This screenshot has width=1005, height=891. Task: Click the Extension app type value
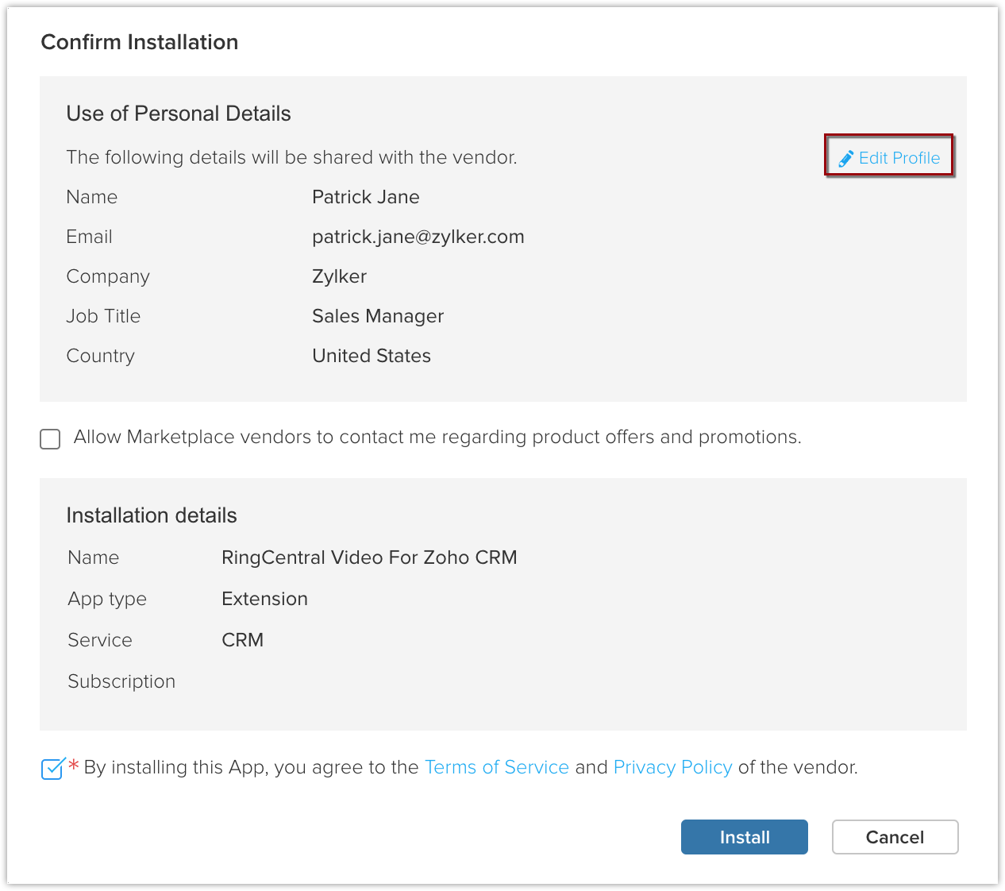(x=264, y=599)
